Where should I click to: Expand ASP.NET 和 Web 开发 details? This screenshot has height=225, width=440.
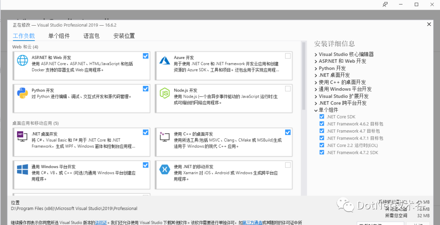tap(316, 61)
